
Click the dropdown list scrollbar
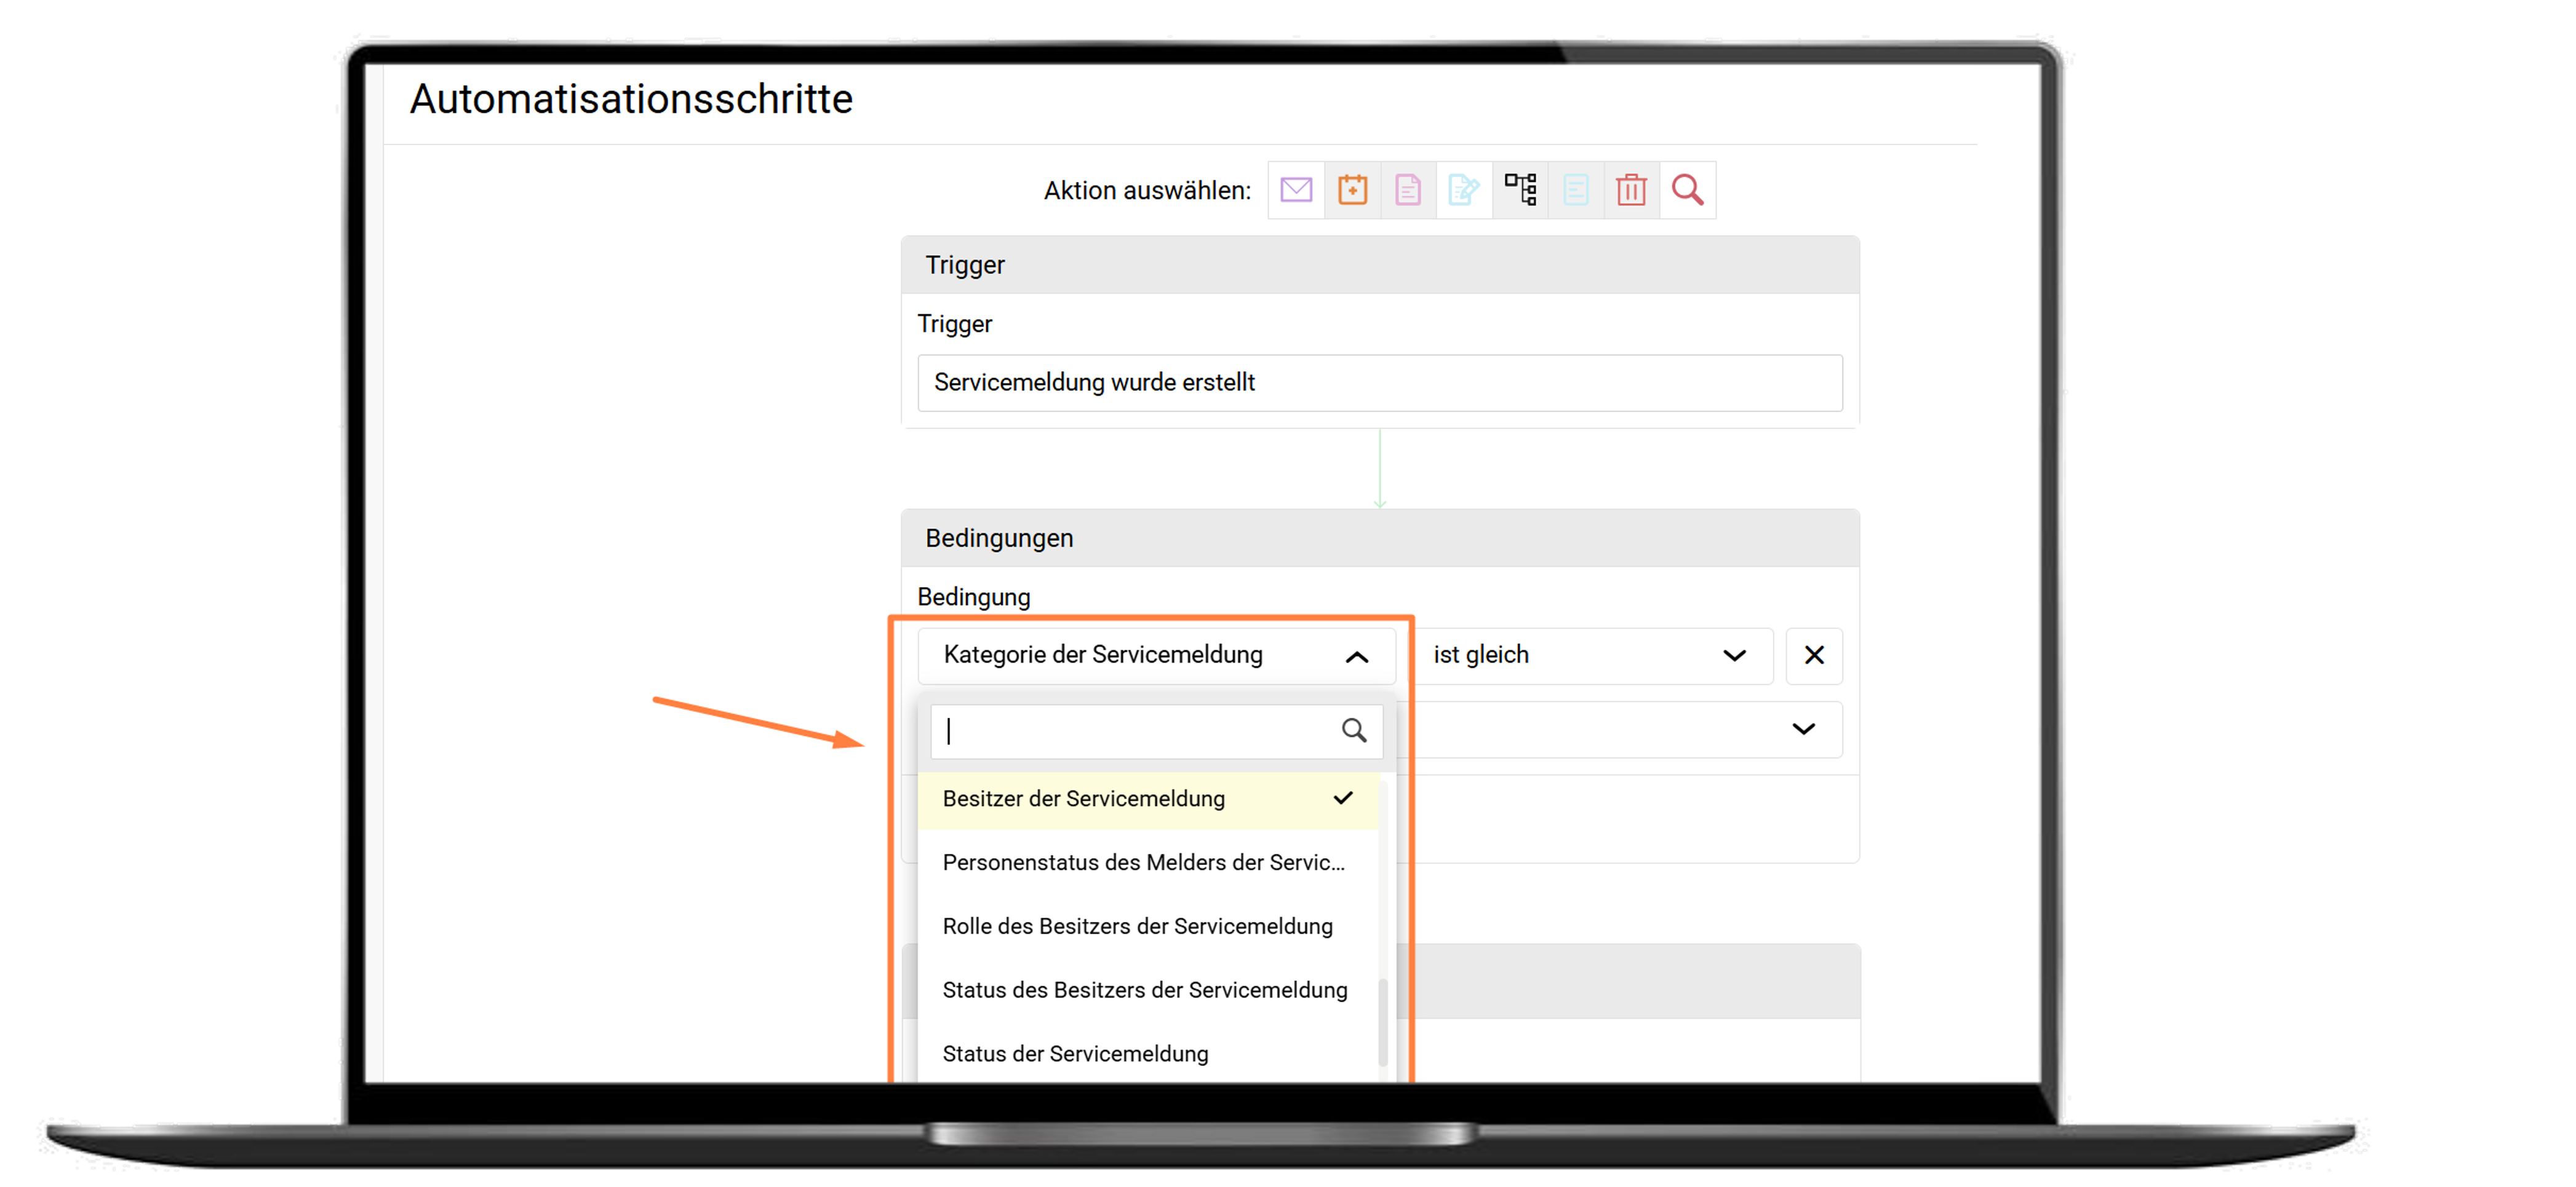(x=1383, y=1023)
